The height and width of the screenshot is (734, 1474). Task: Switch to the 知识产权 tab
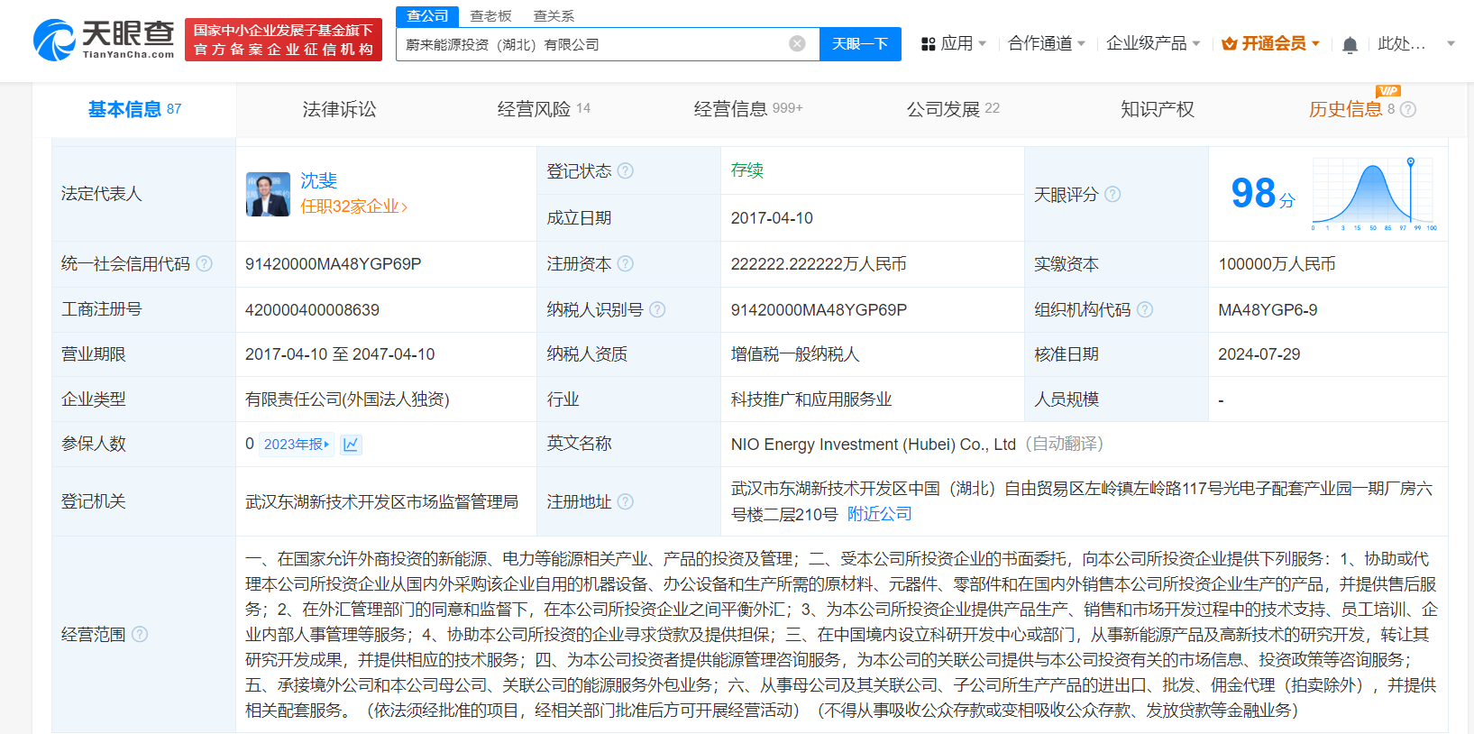coord(1158,109)
